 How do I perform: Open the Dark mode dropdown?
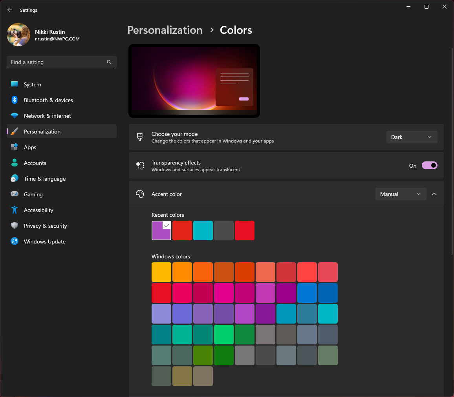(x=412, y=137)
